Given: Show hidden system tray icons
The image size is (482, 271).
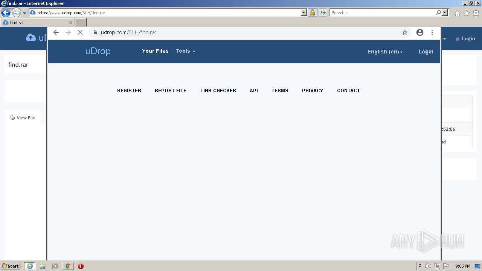Looking at the screenshot, I should pos(420,266).
